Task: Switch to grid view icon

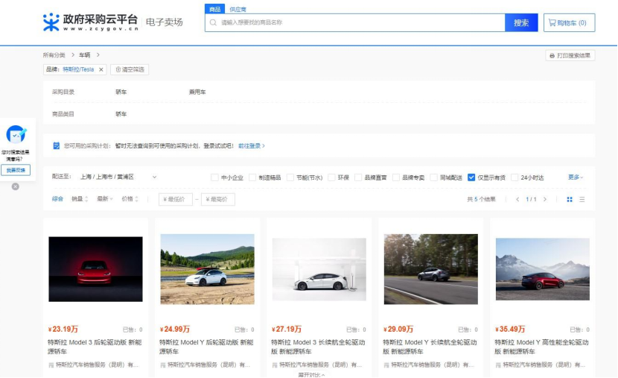Action: [570, 199]
